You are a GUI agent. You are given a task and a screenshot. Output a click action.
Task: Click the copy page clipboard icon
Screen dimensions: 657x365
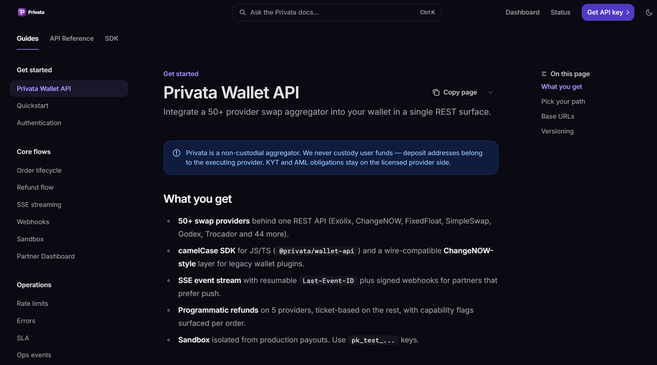point(436,93)
